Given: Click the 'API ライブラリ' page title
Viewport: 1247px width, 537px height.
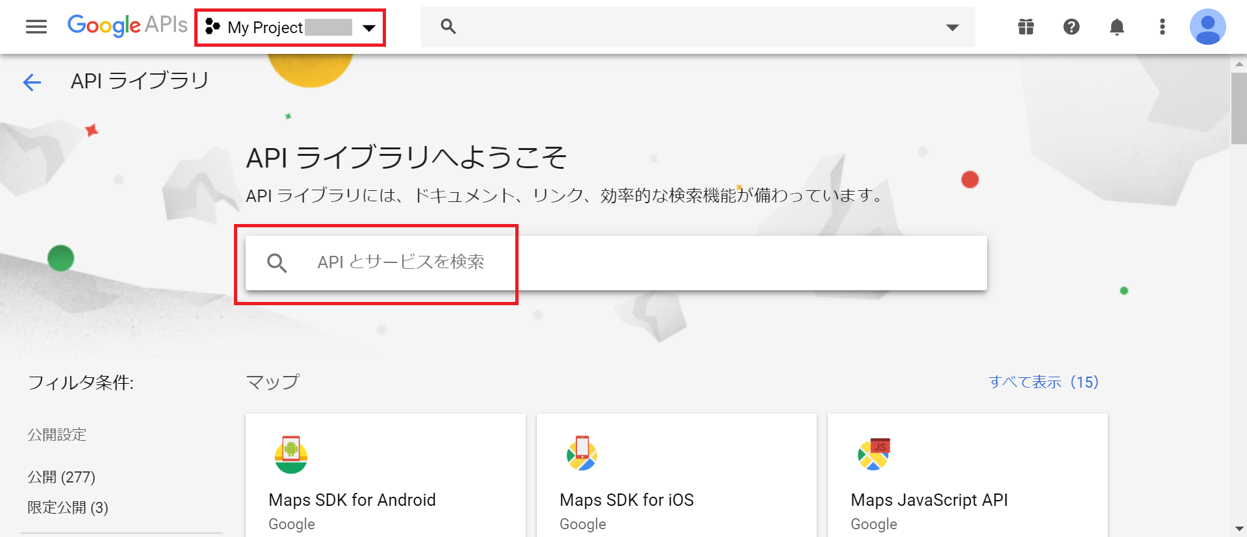Looking at the screenshot, I should tap(140, 81).
